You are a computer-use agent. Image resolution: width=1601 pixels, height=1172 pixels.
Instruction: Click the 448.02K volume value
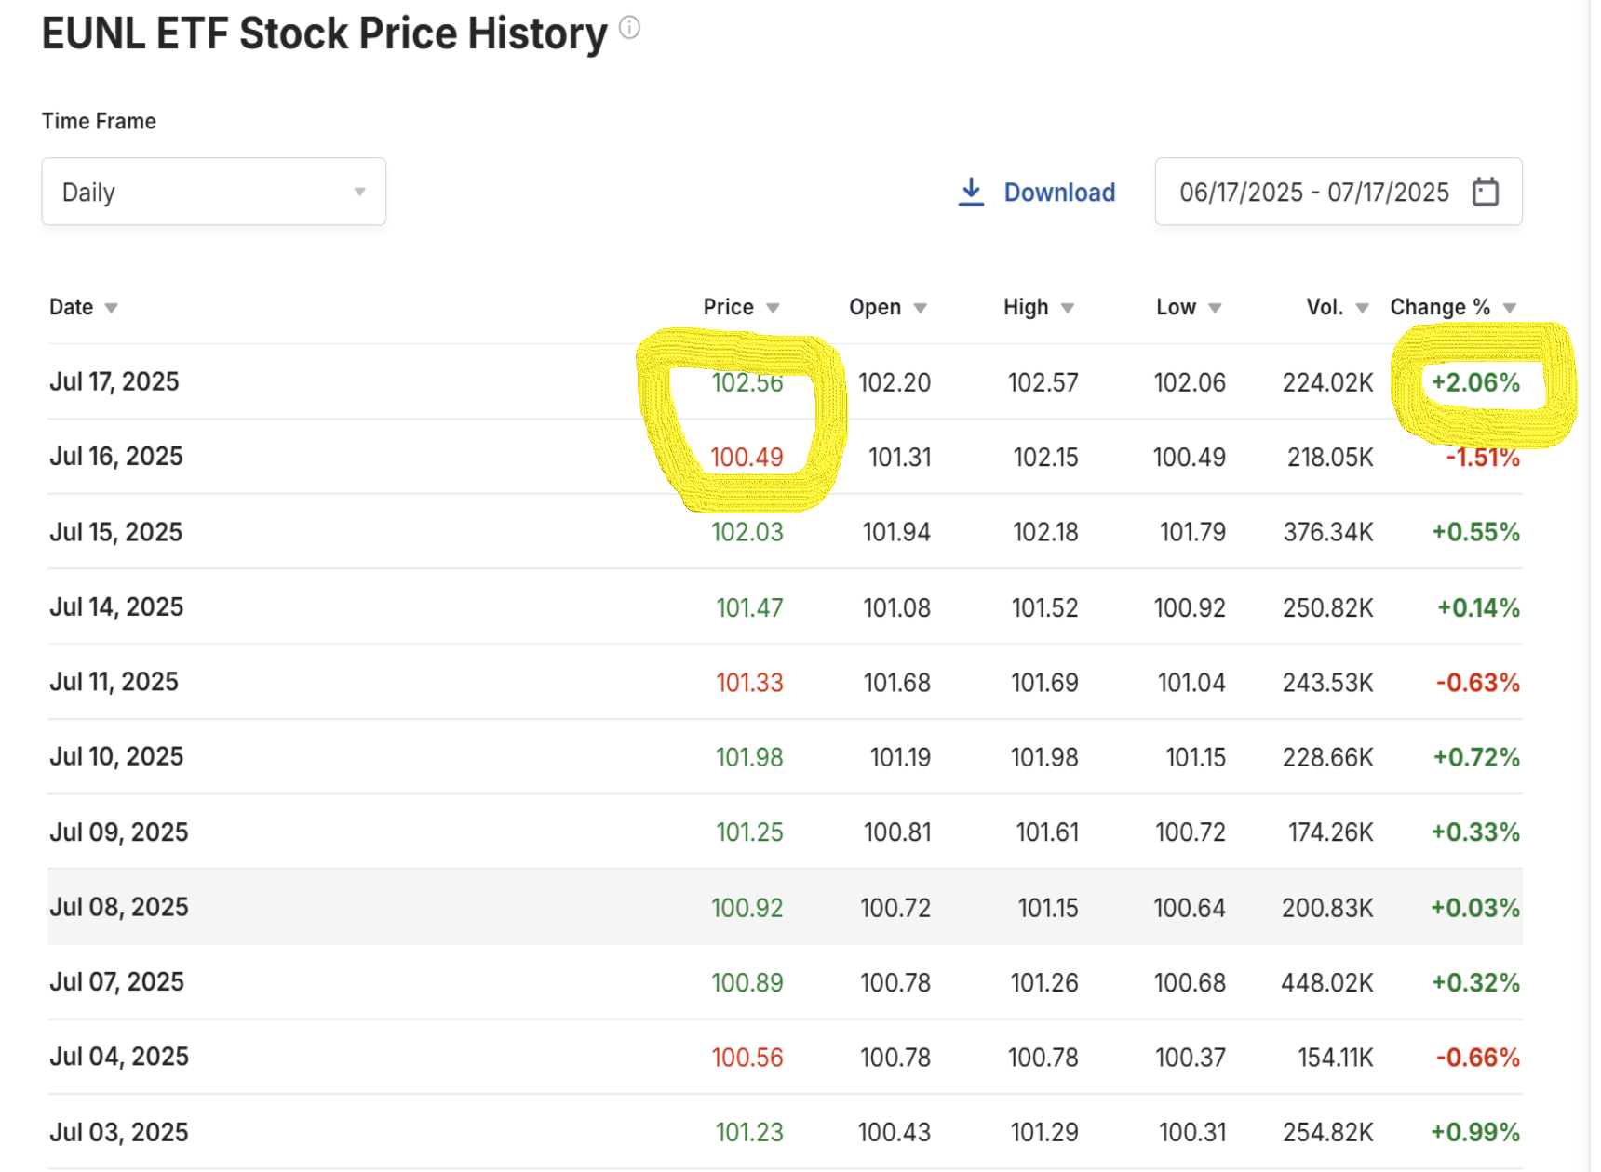click(x=1326, y=982)
